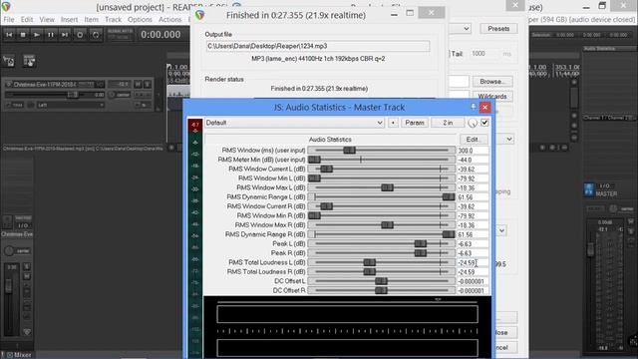This screenshot has width=638, height=359.
Task: Mute the Christmas Eve track in track panel
Action: [x=138, y=84]
